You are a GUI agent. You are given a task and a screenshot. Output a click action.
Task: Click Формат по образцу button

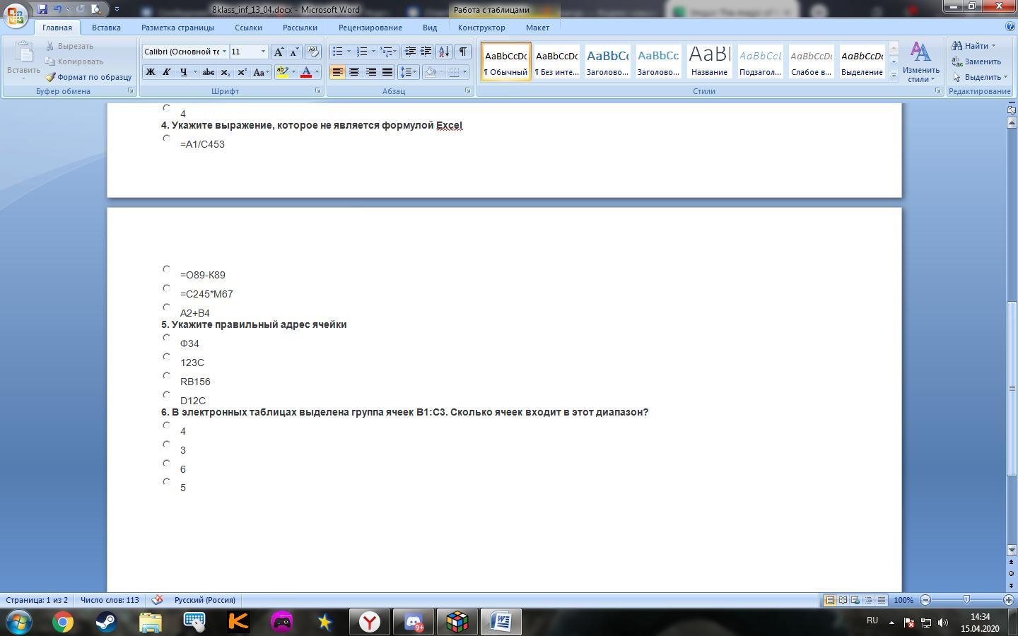(88, 77)
